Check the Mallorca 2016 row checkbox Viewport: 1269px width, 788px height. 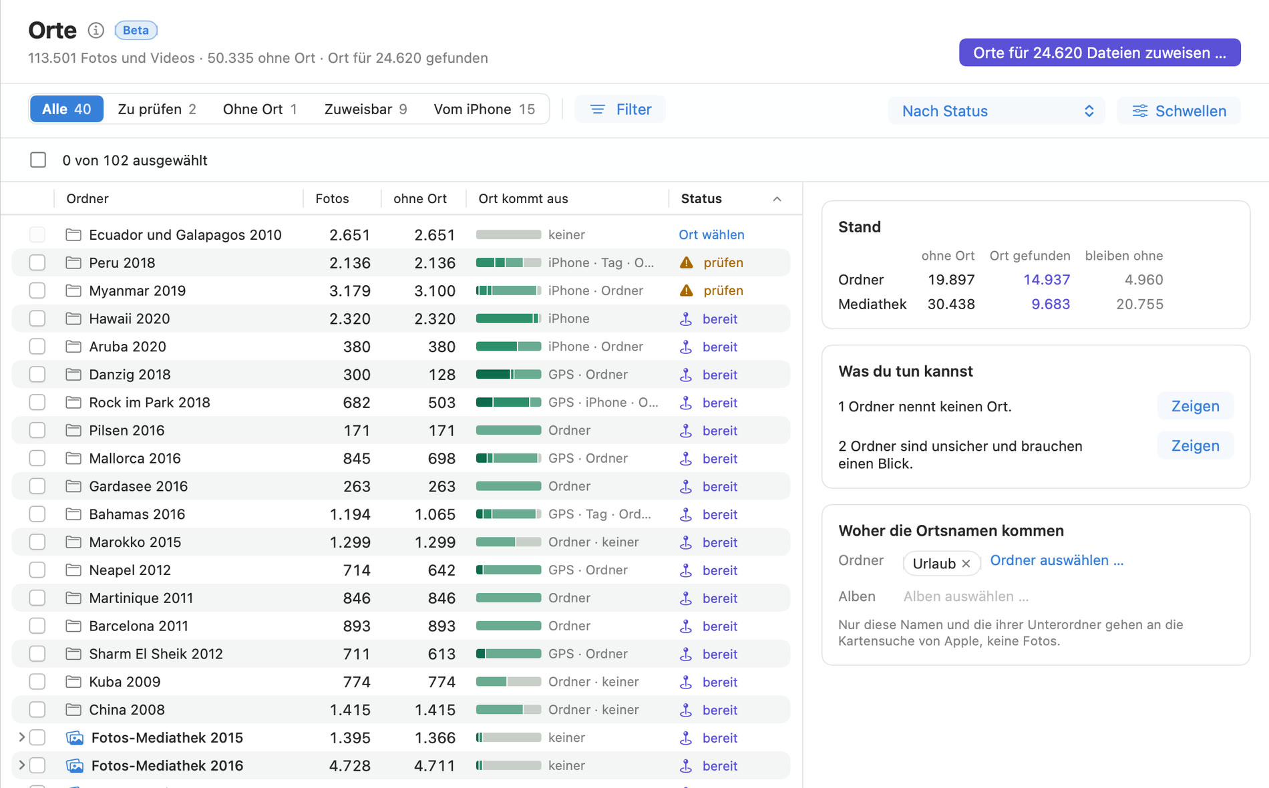(37, 458)
